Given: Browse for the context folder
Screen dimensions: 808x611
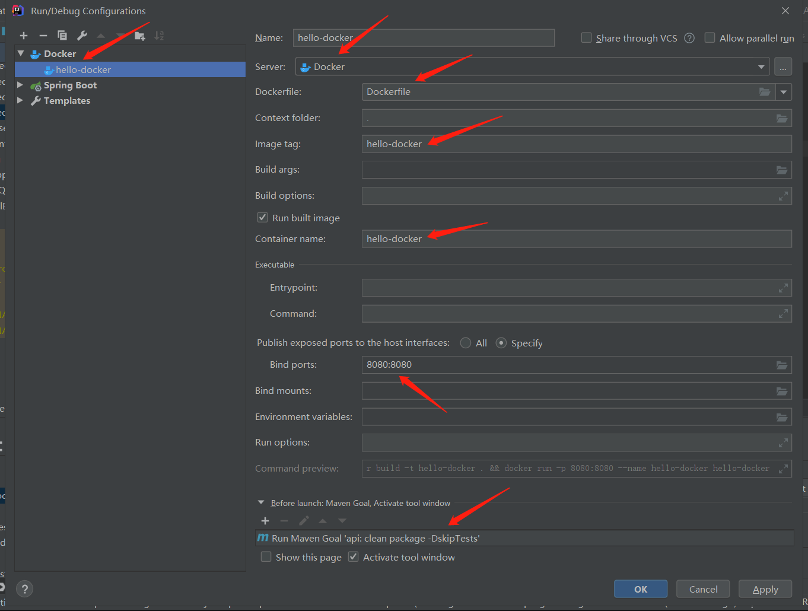Looking at the screenshot, I should click(x=782, y=118).
